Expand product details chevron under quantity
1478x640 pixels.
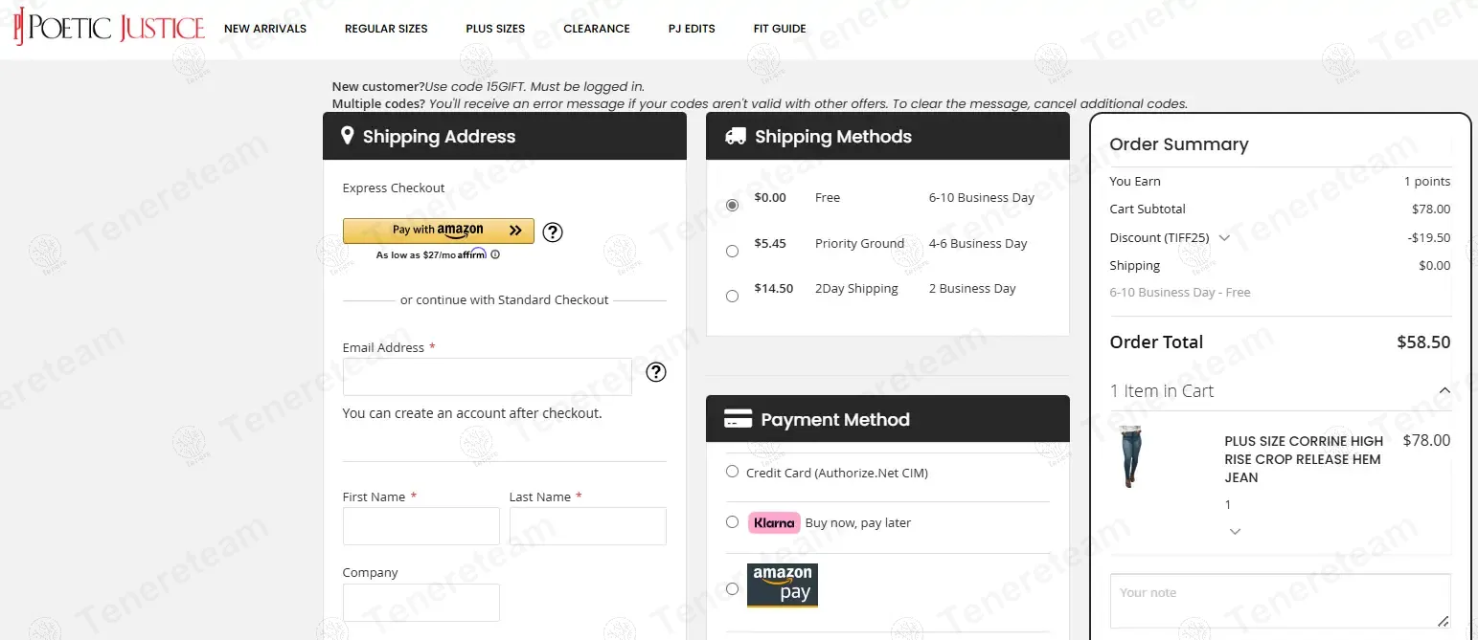coord(1235,531)
